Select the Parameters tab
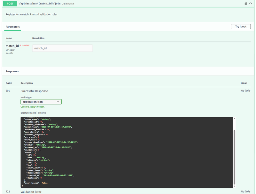Image resolution: width=256 pixels, height=194 pixels. [12, 27]
